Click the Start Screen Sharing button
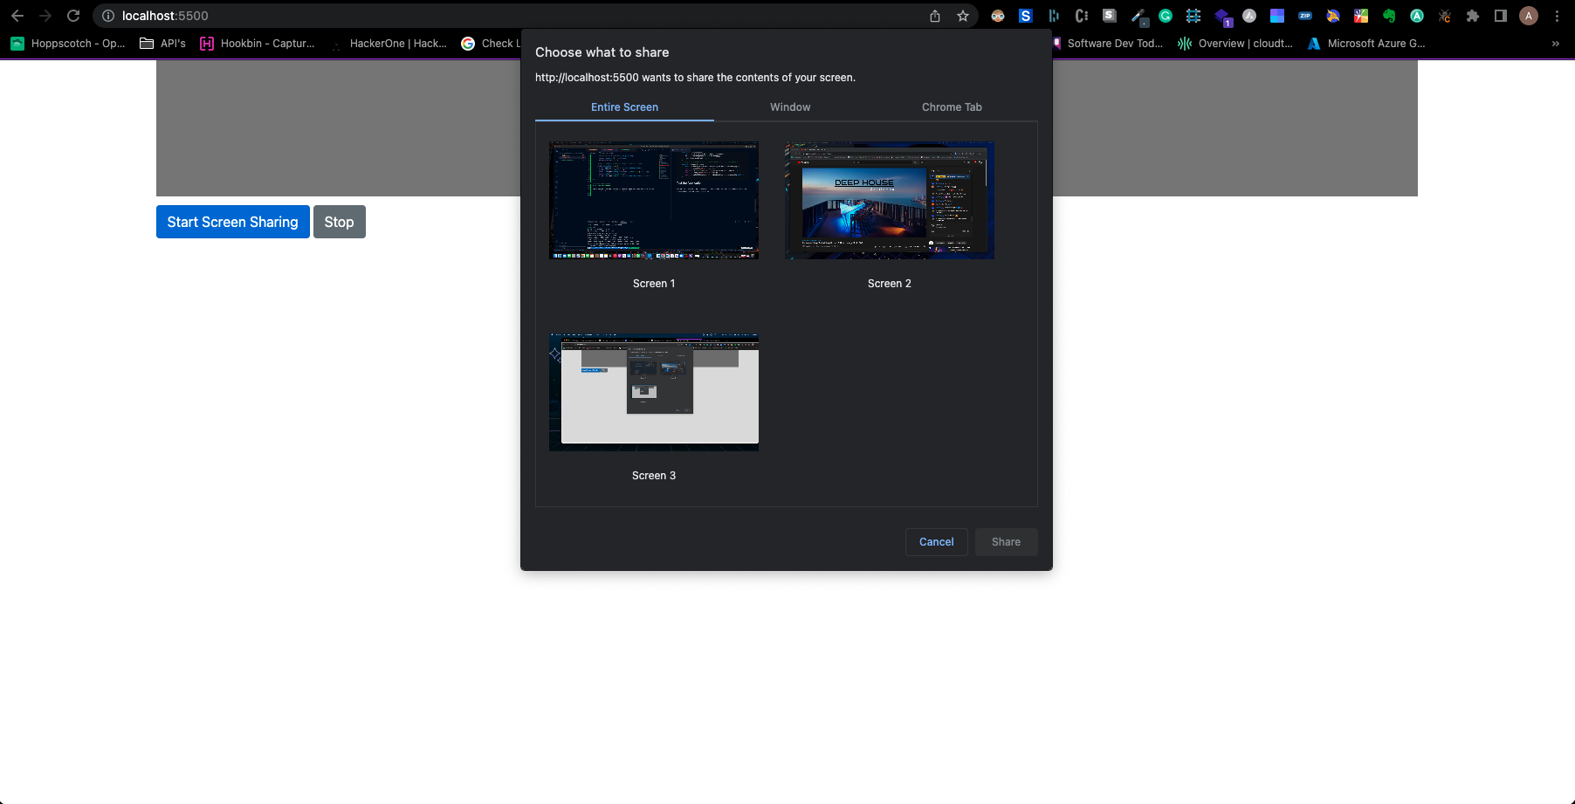The image size is (1575, 804). point(232,222)
